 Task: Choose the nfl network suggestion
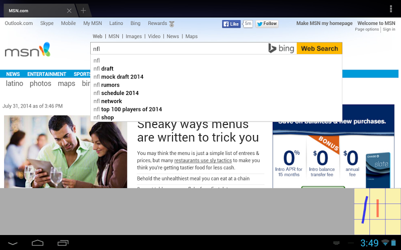pos(216,101)
